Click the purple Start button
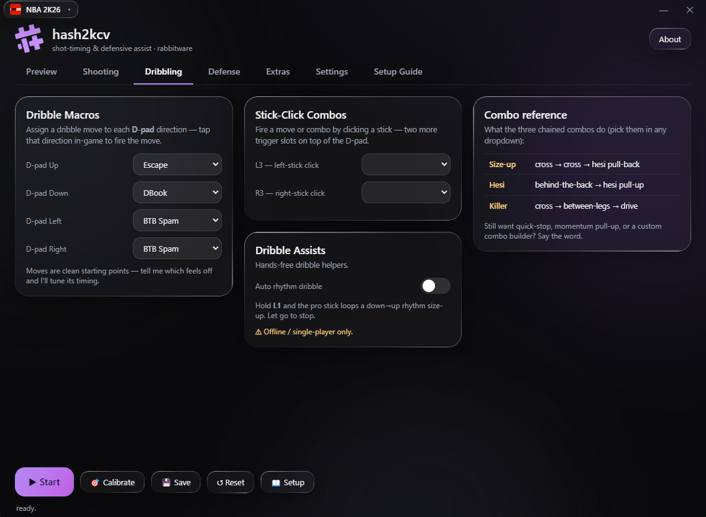Viewport: 706px width, 517px height. tap(44, 482)
